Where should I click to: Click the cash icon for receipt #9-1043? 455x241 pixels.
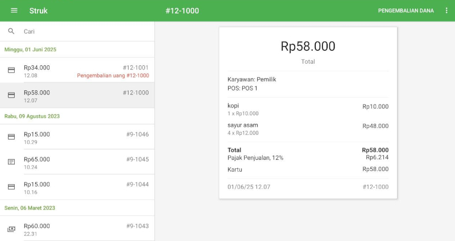point(11,229)
